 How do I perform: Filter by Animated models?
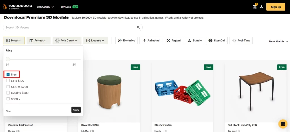[x=151, y=41]
